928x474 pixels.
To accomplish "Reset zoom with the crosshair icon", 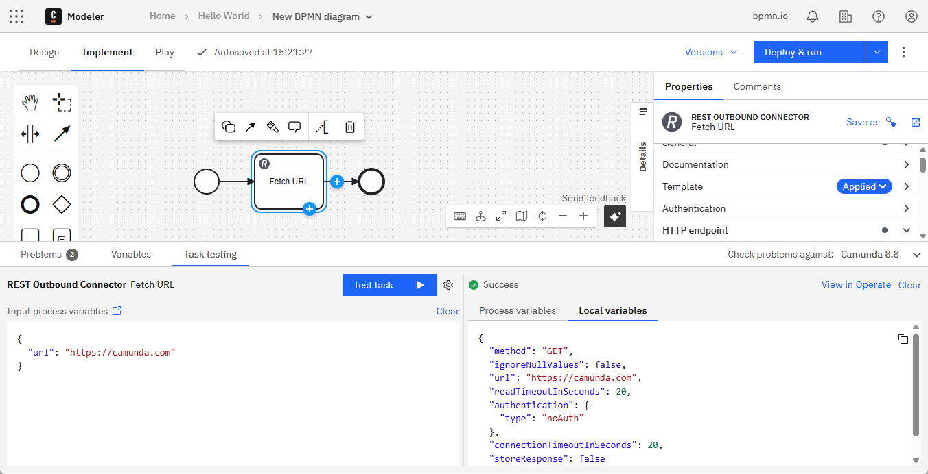I will pyautogui.click(x=542, y=216).
